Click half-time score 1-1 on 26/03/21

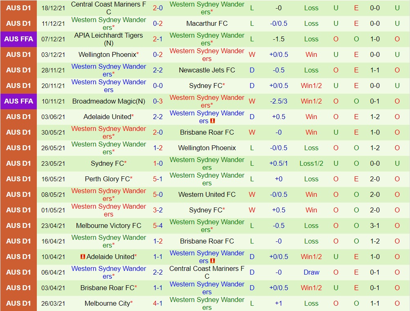click(375, 303)
